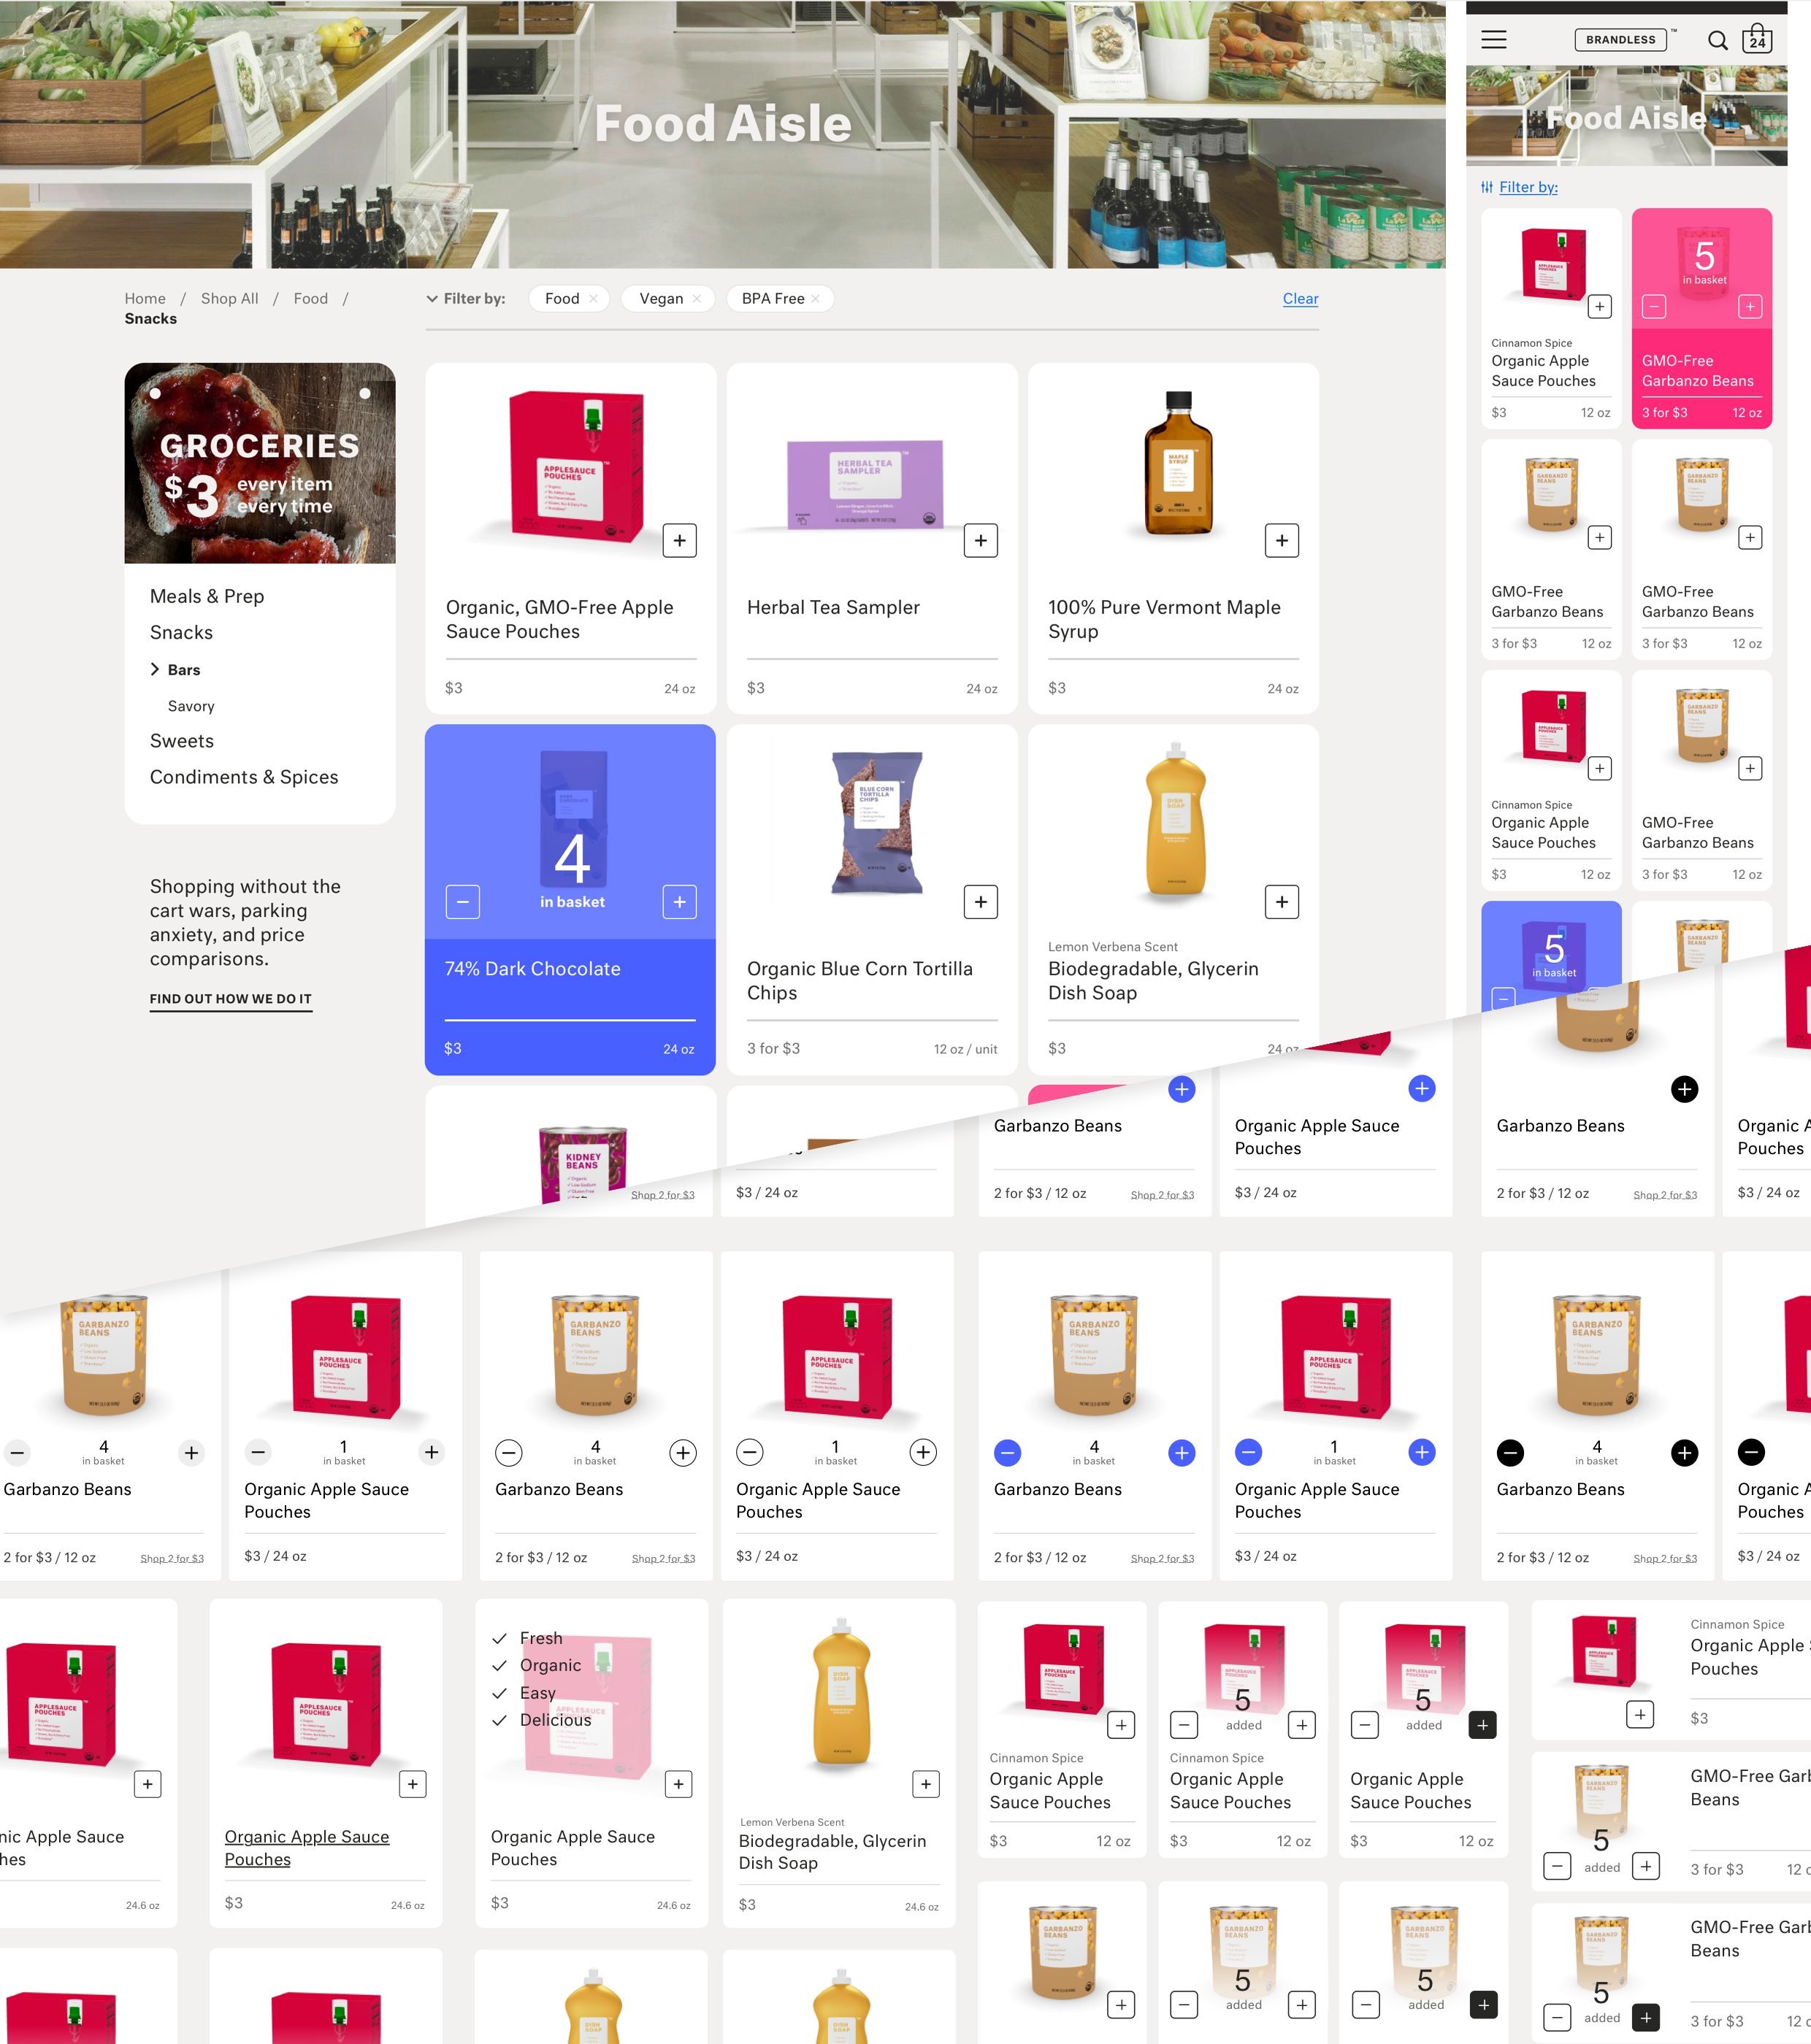Viewport: 1811px width, 2044px height.
Task: Click outlined circle minus on Garbanzo Beans card
Action: (x=509, y=1452)
